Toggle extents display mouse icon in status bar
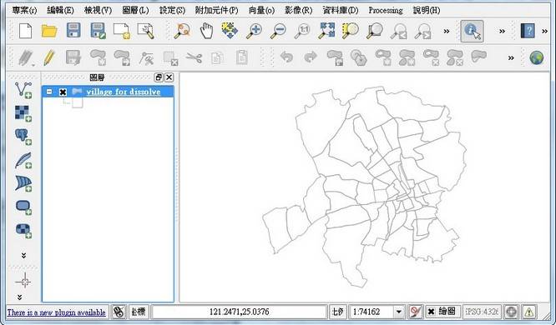 pos(119,312)
